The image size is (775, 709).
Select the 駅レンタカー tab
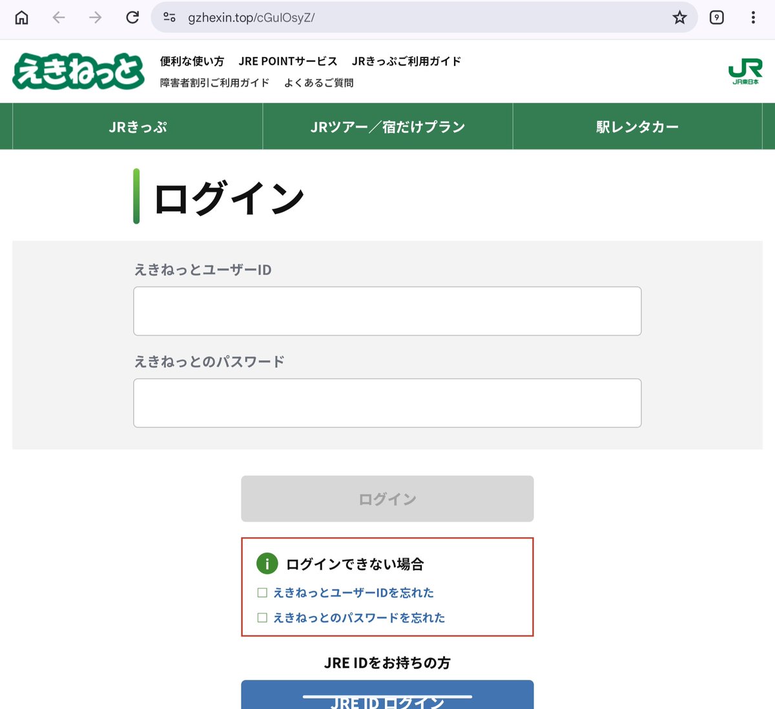click(x=637, y=127)
